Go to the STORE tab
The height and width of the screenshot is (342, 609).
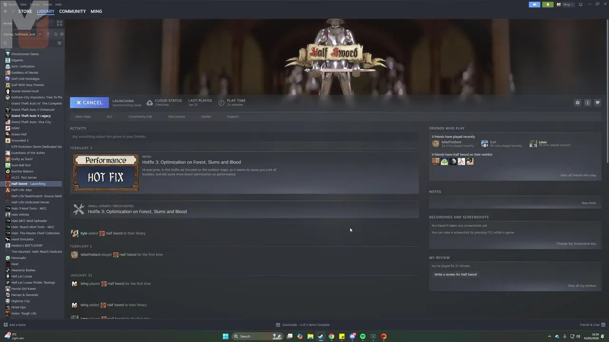(25, 11)
